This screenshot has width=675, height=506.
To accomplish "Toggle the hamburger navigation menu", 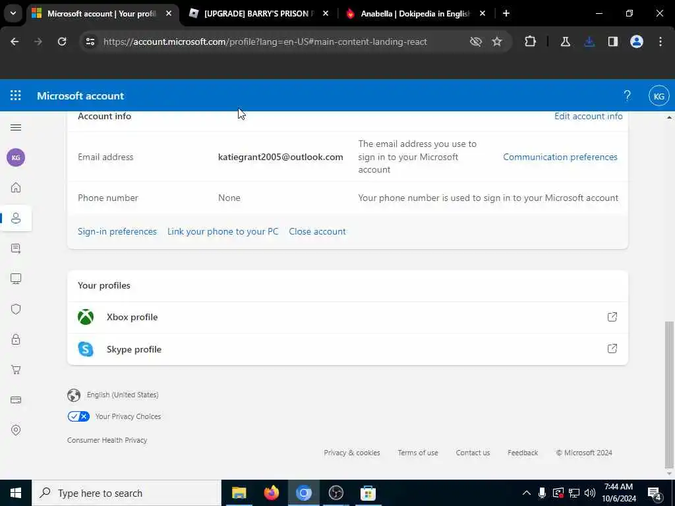I will 16,127.
